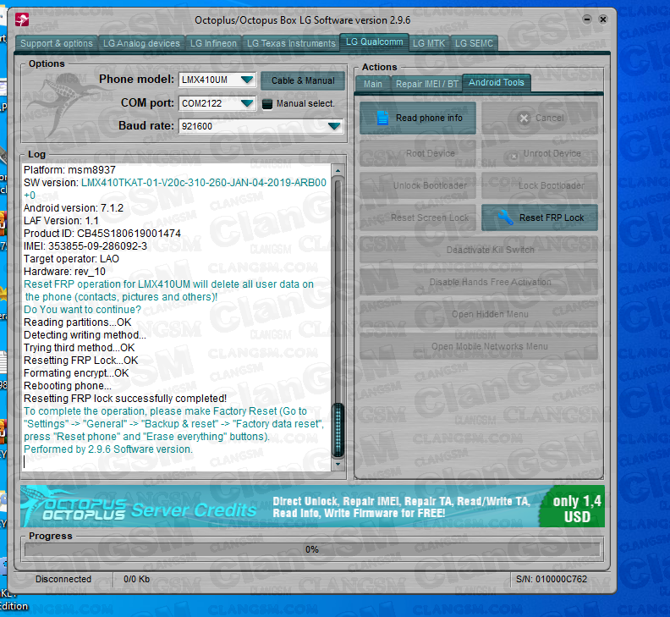The height and width of the screenshot is (617, 670).
Task: Select the LG Qualcomm tab
Action: pos(374,42)
